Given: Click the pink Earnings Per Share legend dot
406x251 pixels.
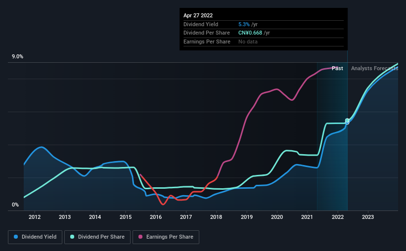Looking at the screenshot, I should pos(140,237).
